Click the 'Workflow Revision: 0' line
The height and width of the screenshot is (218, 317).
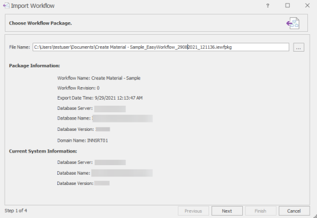(78, 88)
